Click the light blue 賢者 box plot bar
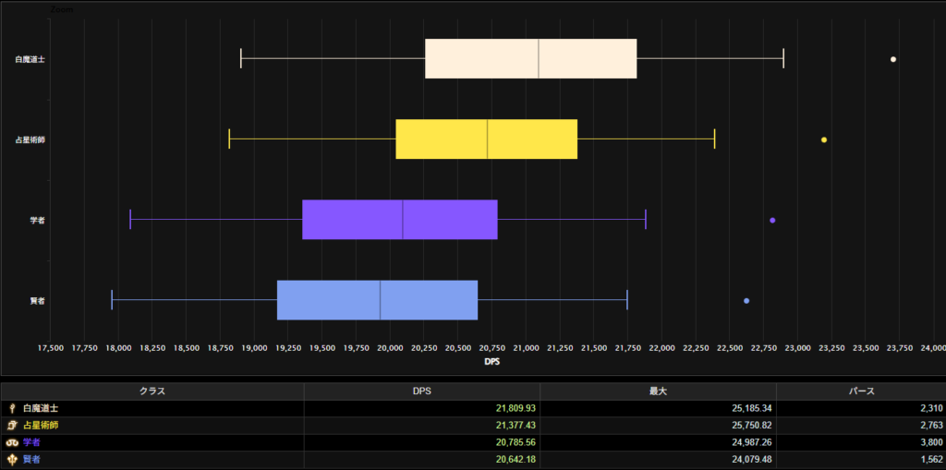Image resolution: width=946 pixels, height=470 pixels. point(377,300)
